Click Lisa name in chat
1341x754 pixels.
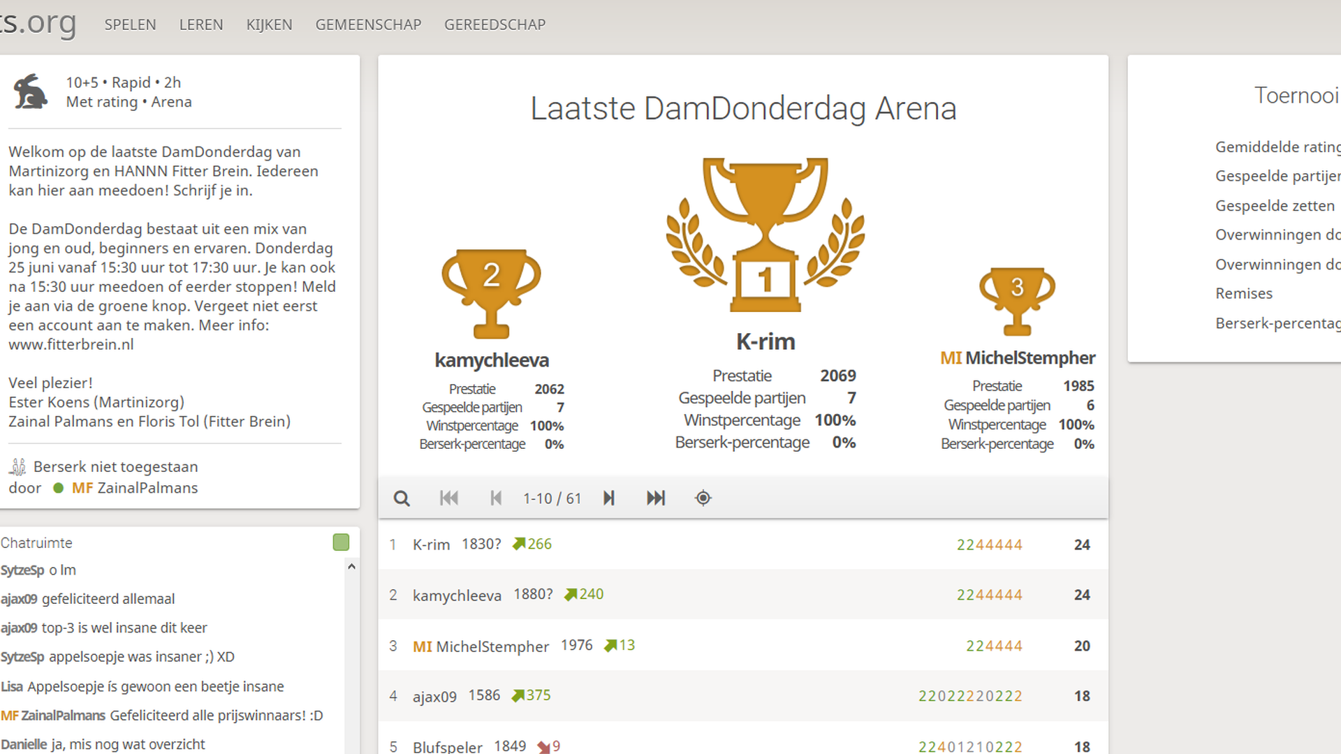pyautogui.click(x=12, y=687)
